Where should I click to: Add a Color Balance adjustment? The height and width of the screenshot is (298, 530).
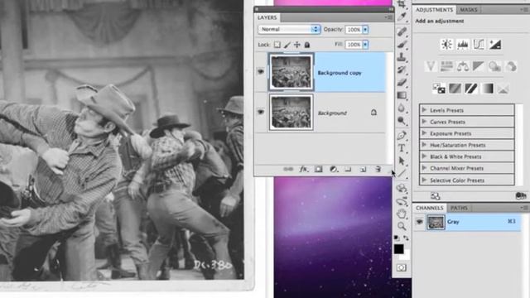pyautogui.click(x=462, y=66)
